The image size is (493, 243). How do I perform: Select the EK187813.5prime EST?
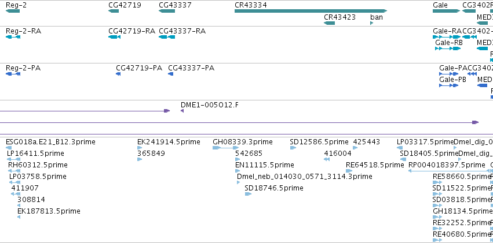(x=19, y=217)
